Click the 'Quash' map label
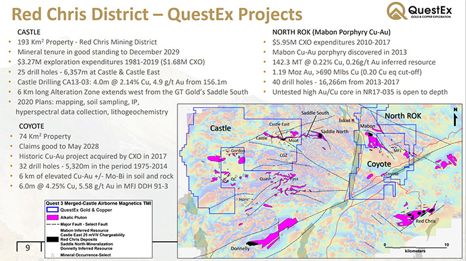This screenshot has height=261, width=466. [265, 179]
